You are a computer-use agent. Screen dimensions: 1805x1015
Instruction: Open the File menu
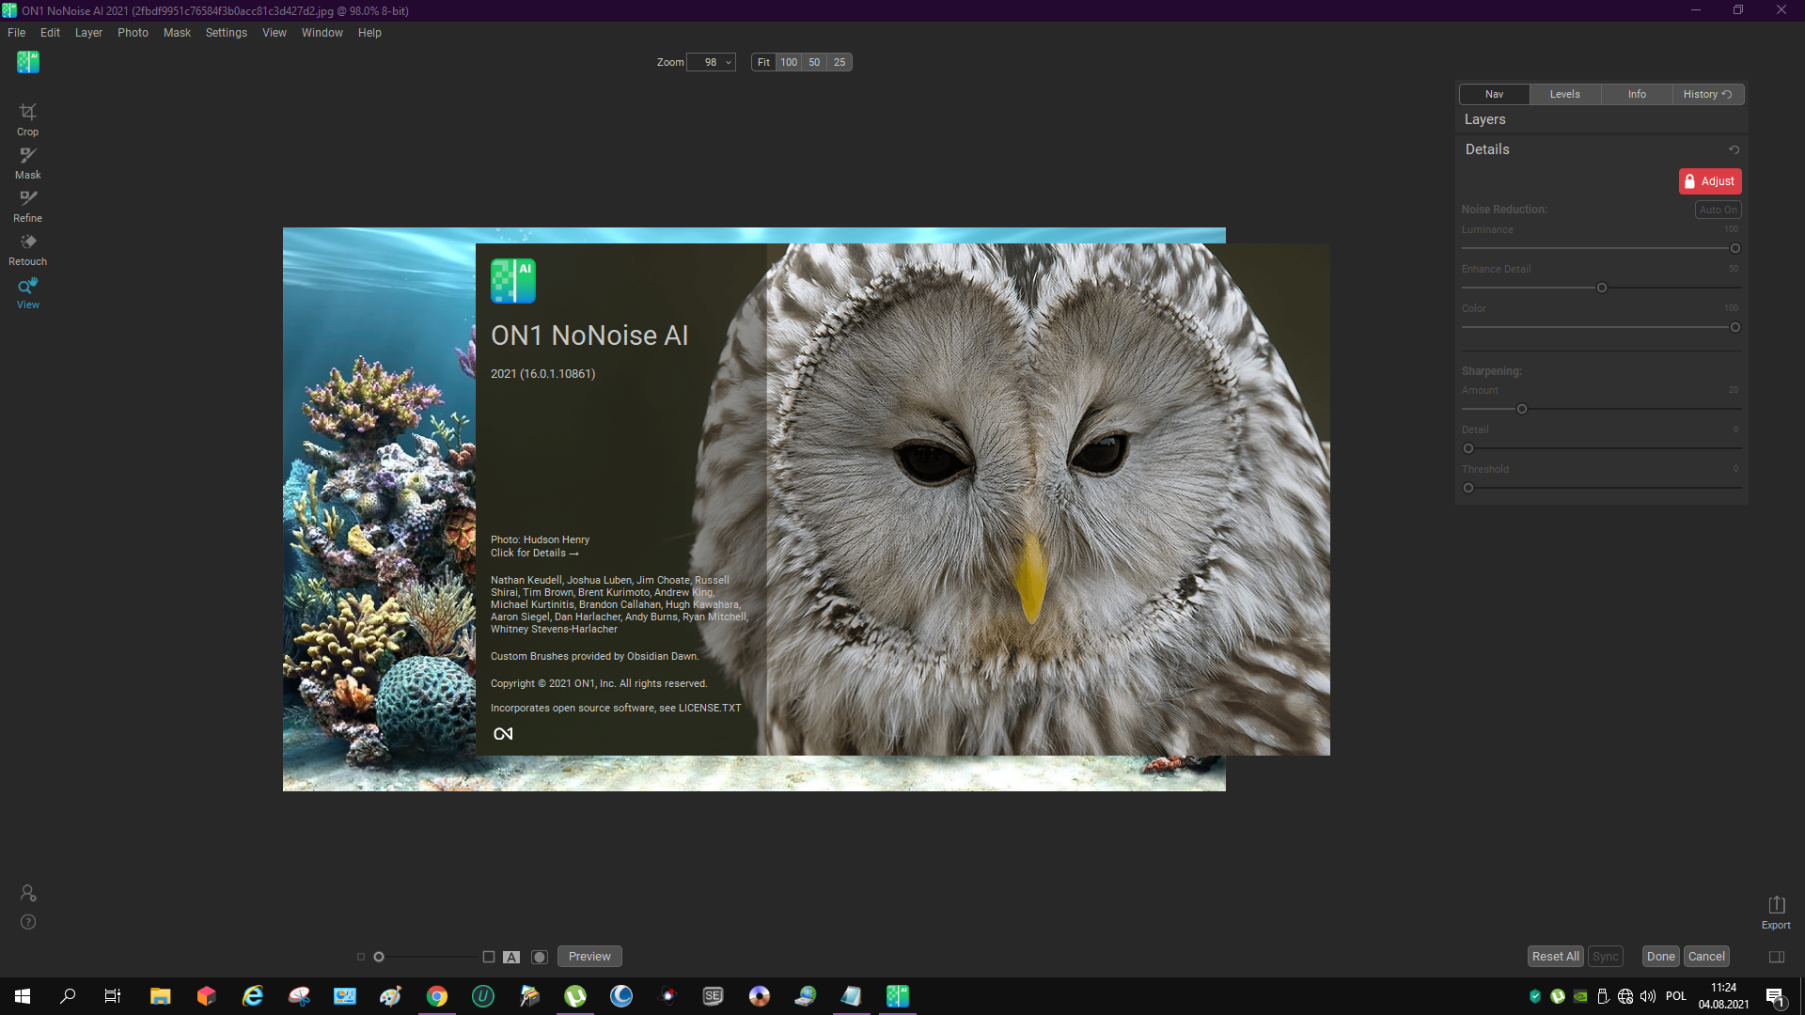(x=17, y=33)
